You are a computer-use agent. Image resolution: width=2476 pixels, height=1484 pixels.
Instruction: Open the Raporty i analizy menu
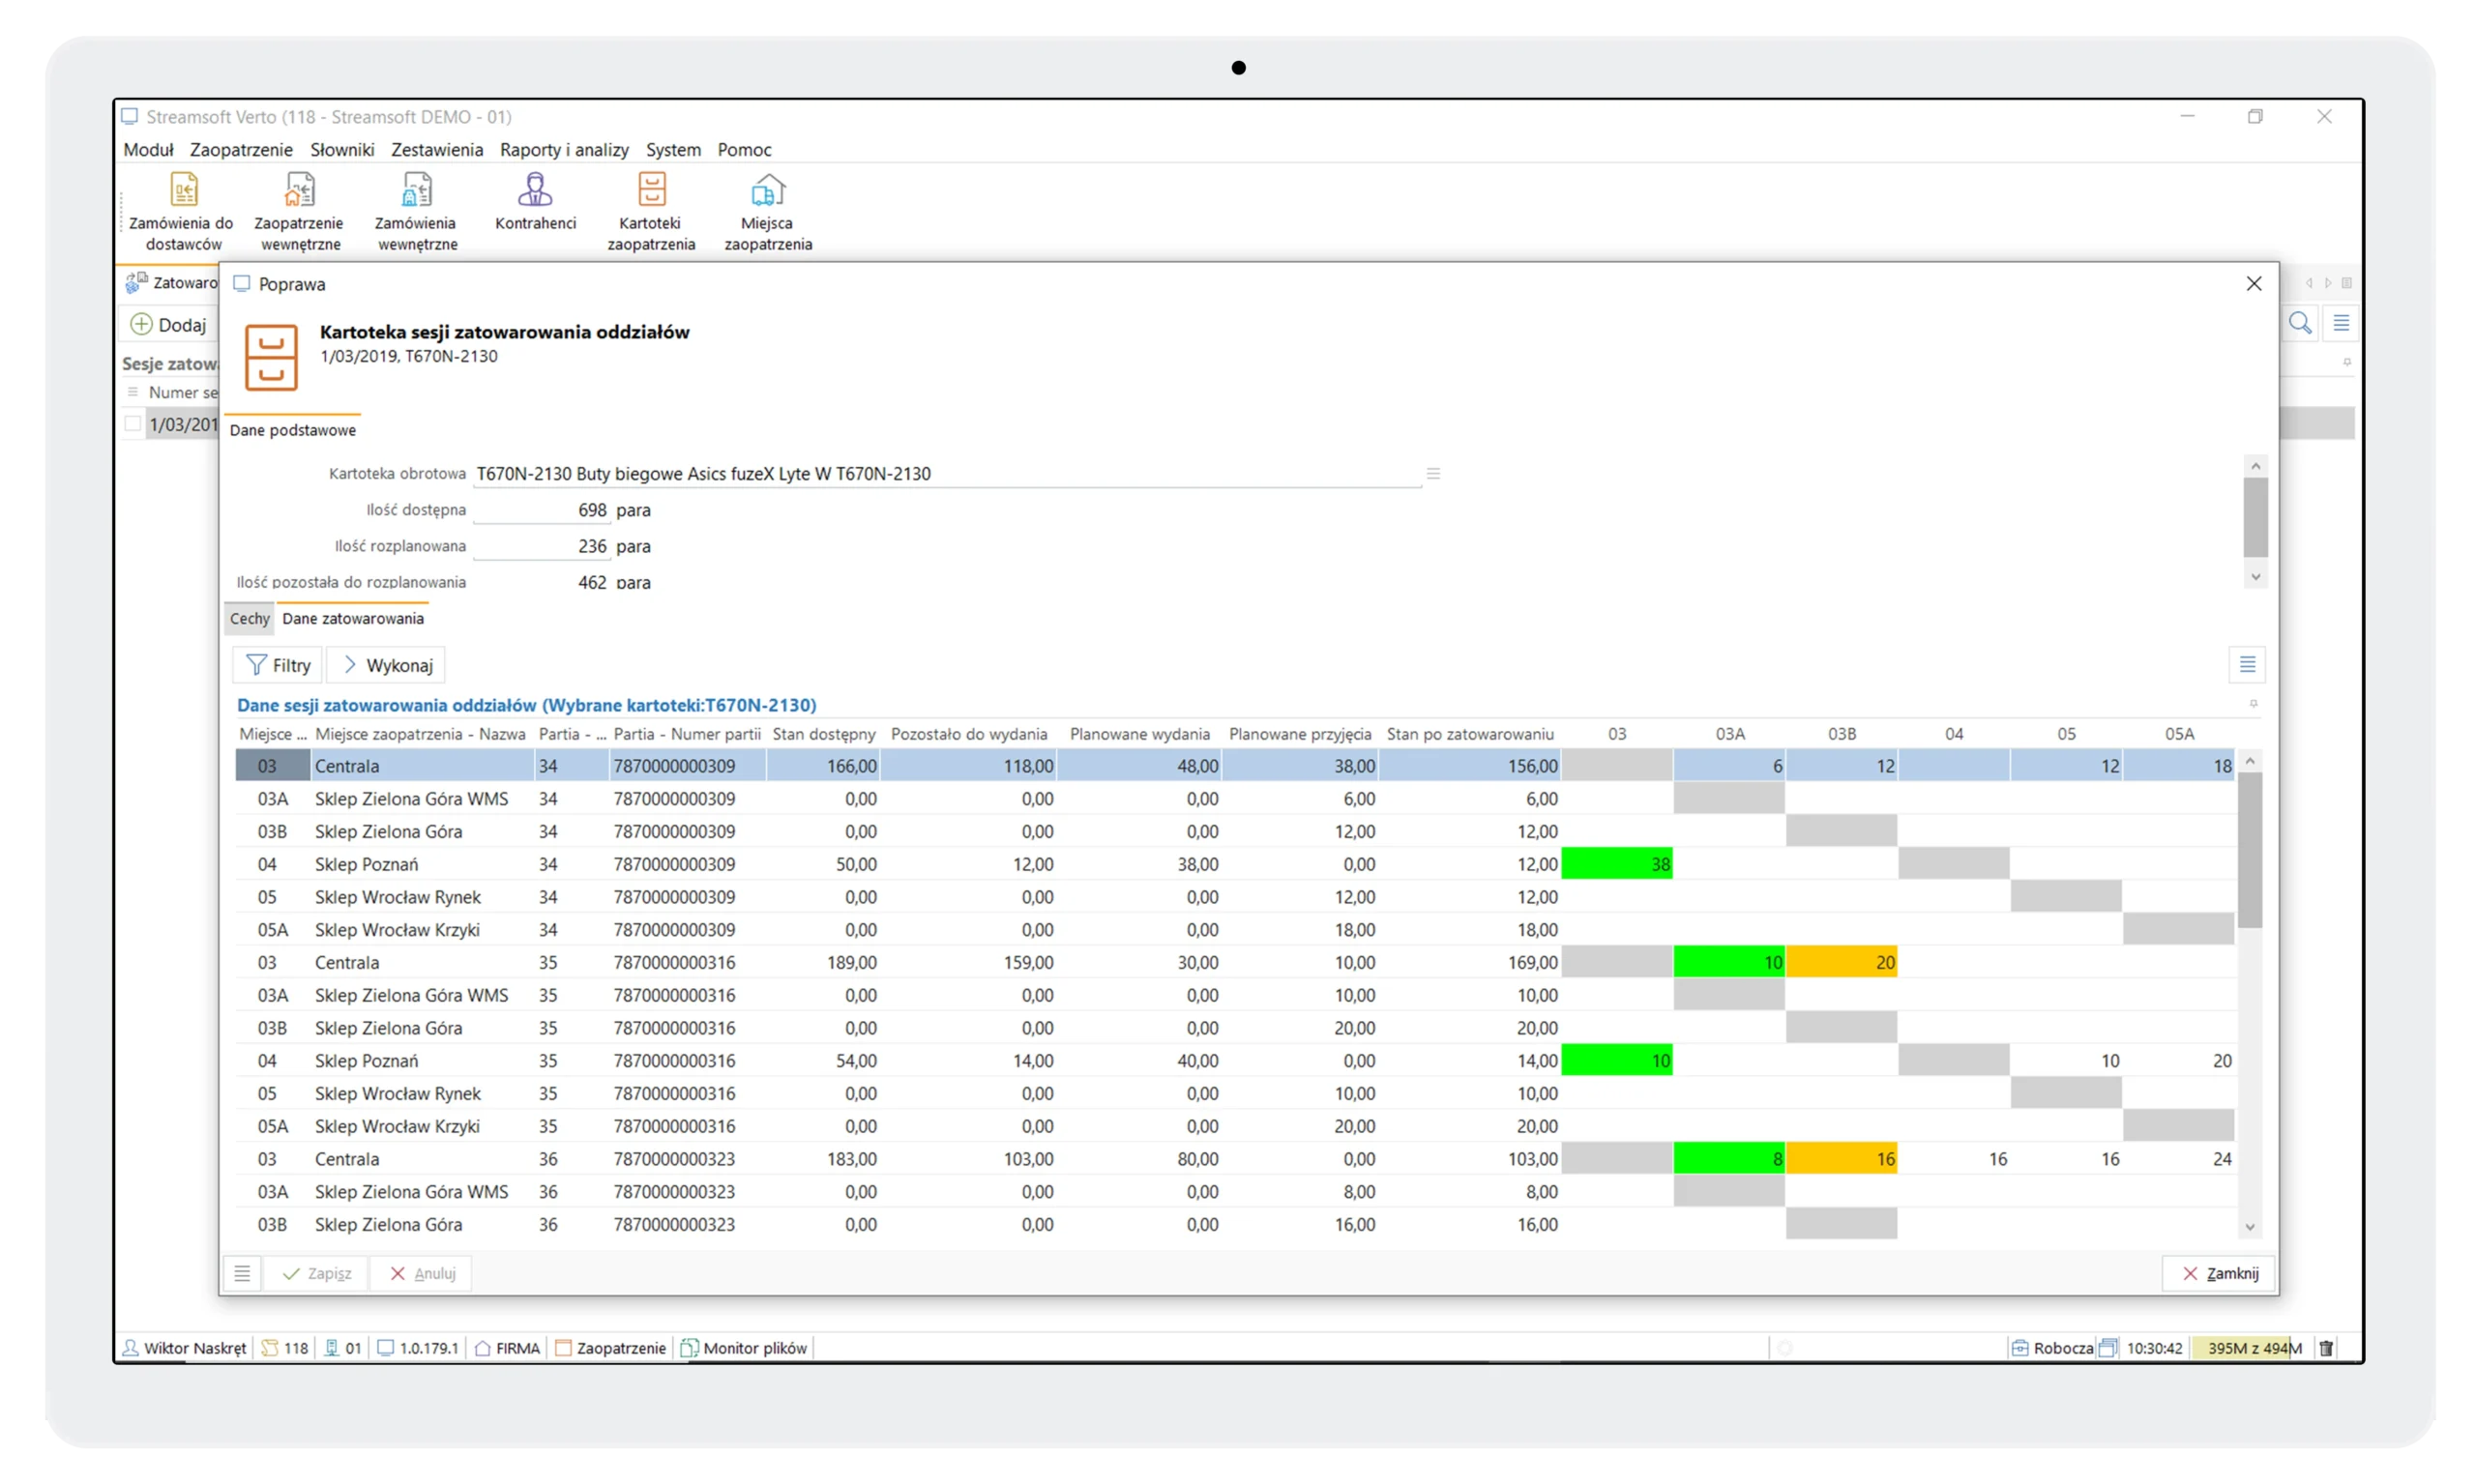[x=564, y=150]
